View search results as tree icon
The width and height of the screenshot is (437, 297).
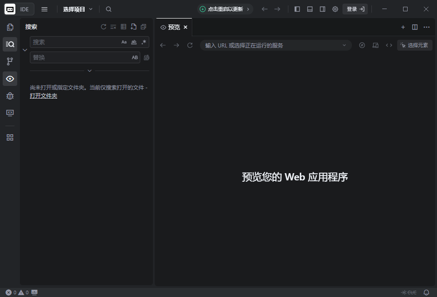pos(123,27)
